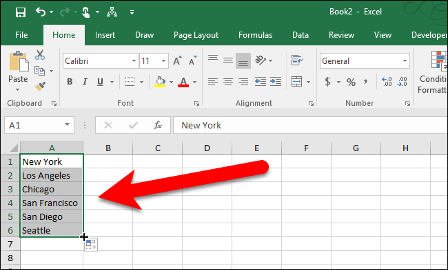Increase decimal places

pyautogui.click(x=387, y=82)
